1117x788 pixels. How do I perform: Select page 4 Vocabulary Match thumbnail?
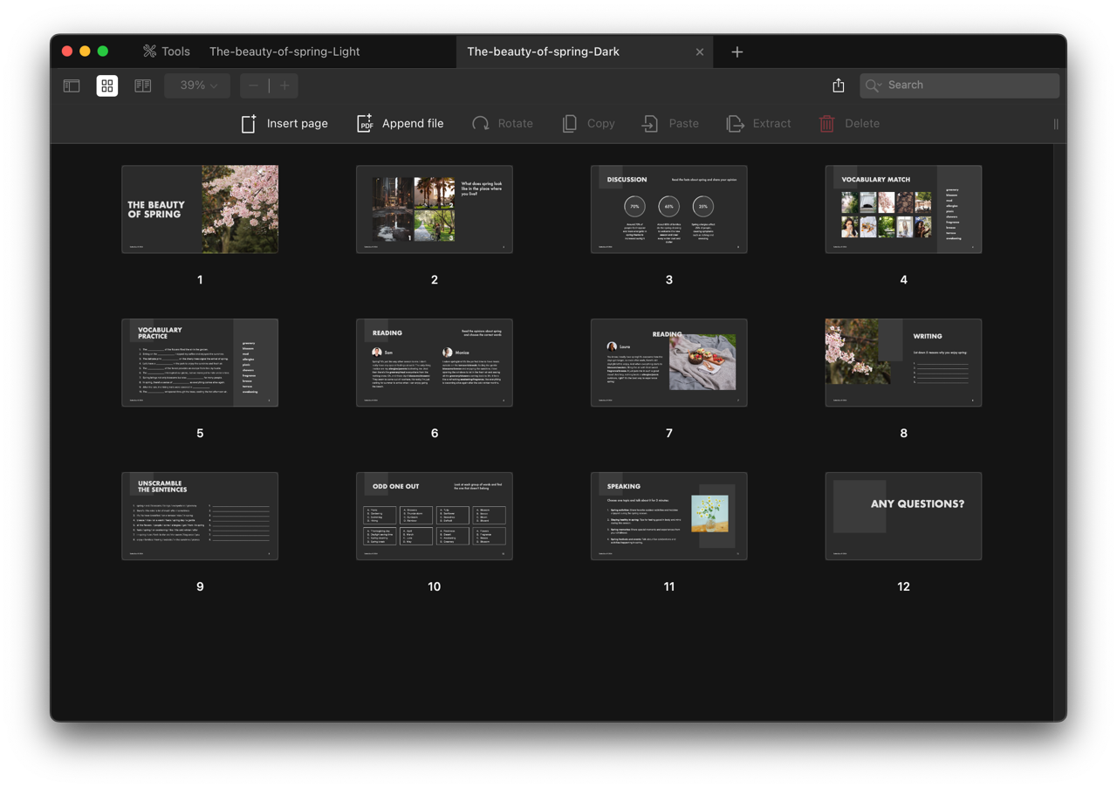[903, 209]
